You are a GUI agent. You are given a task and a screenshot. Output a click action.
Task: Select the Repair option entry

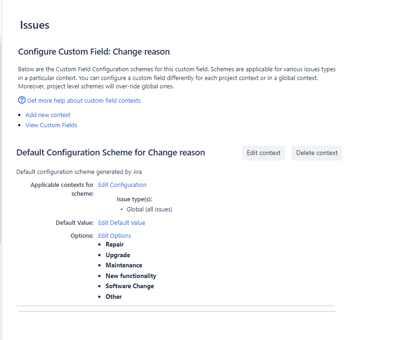114,244
